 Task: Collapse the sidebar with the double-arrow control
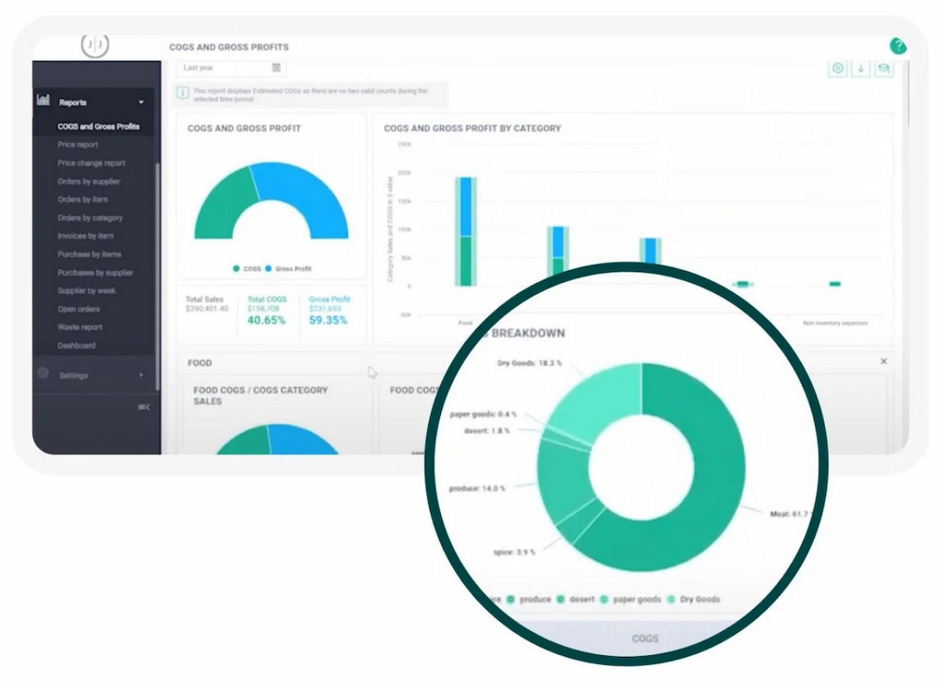pyautogui.click(x=144, y=407)
